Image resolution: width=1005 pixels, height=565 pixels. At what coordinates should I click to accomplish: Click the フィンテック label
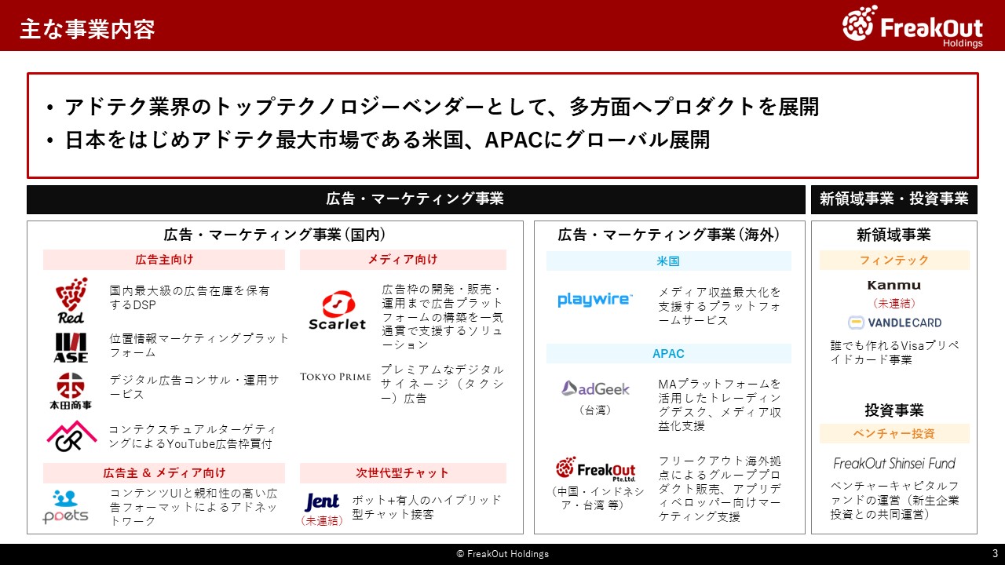pos(894,261)
